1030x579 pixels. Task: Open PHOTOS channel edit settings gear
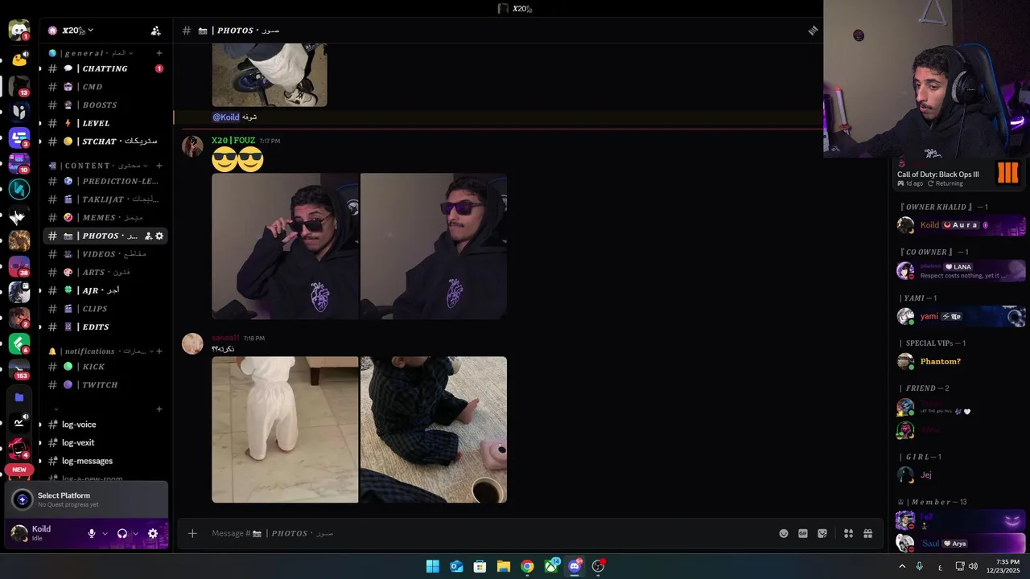coord(159,236)
